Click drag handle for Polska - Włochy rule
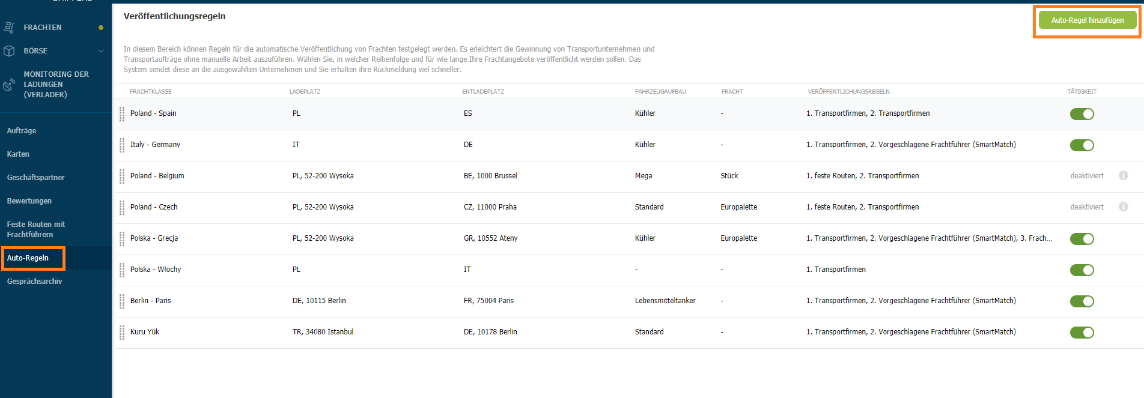Viewport: 1144px width, 398px height. coord(122,270)
